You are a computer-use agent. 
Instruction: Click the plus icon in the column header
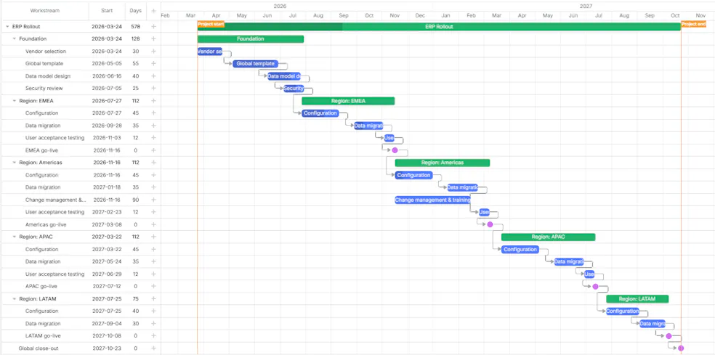coord(153,10)
